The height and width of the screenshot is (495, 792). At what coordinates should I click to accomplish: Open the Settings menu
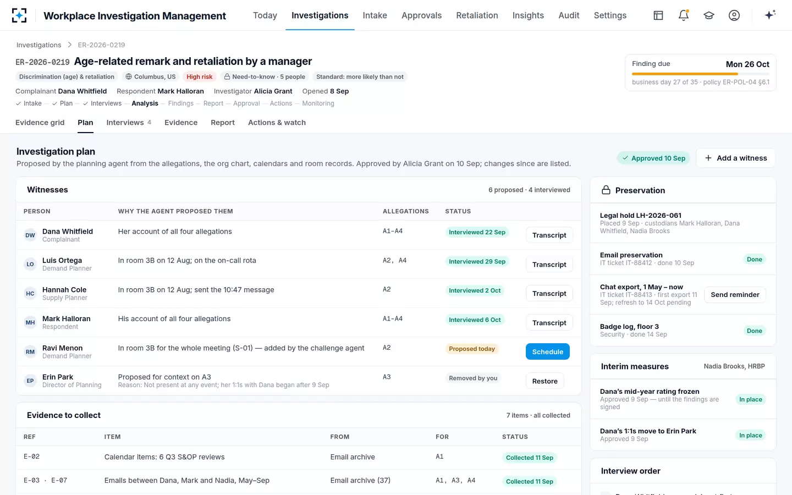pos(610,15)
